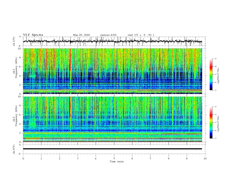231x178 pixels.
Task: Click the ch.2 spectrogram color scale bar
Action: click(x=211, y=122)
